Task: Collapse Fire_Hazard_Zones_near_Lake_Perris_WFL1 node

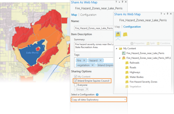Action: (120, 58)
